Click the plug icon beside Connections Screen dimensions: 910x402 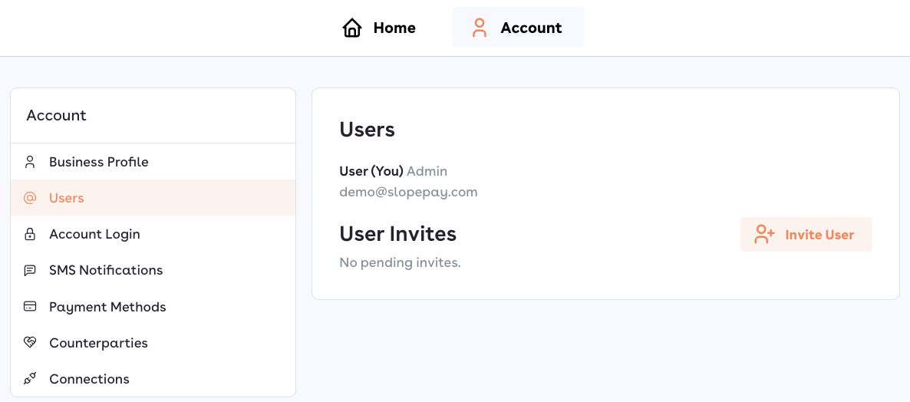coord(30,379)
